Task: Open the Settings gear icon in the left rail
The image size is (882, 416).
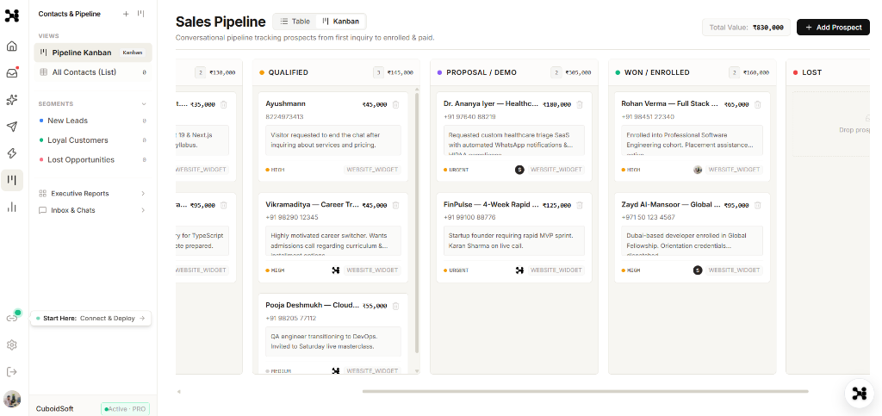Action: click(x=12, y=345)
